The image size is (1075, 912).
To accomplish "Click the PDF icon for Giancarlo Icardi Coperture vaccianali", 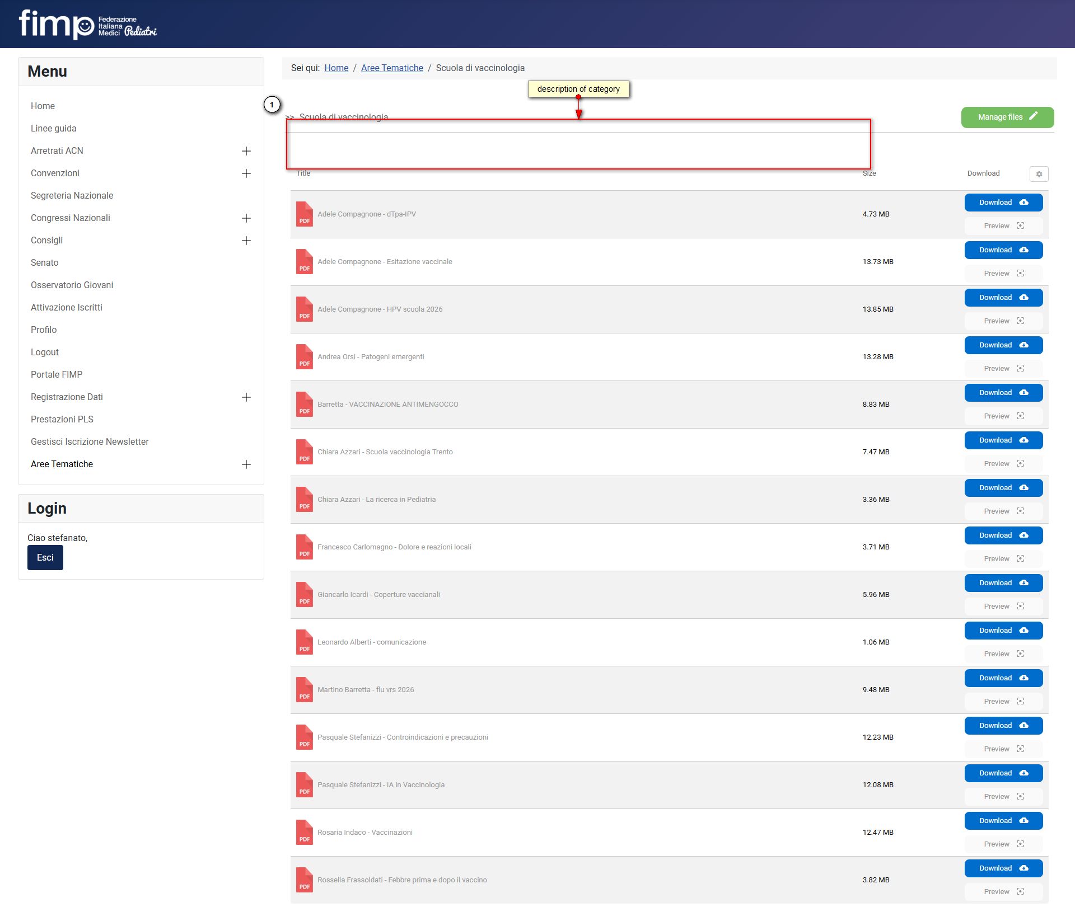I will tap(304, 595).
